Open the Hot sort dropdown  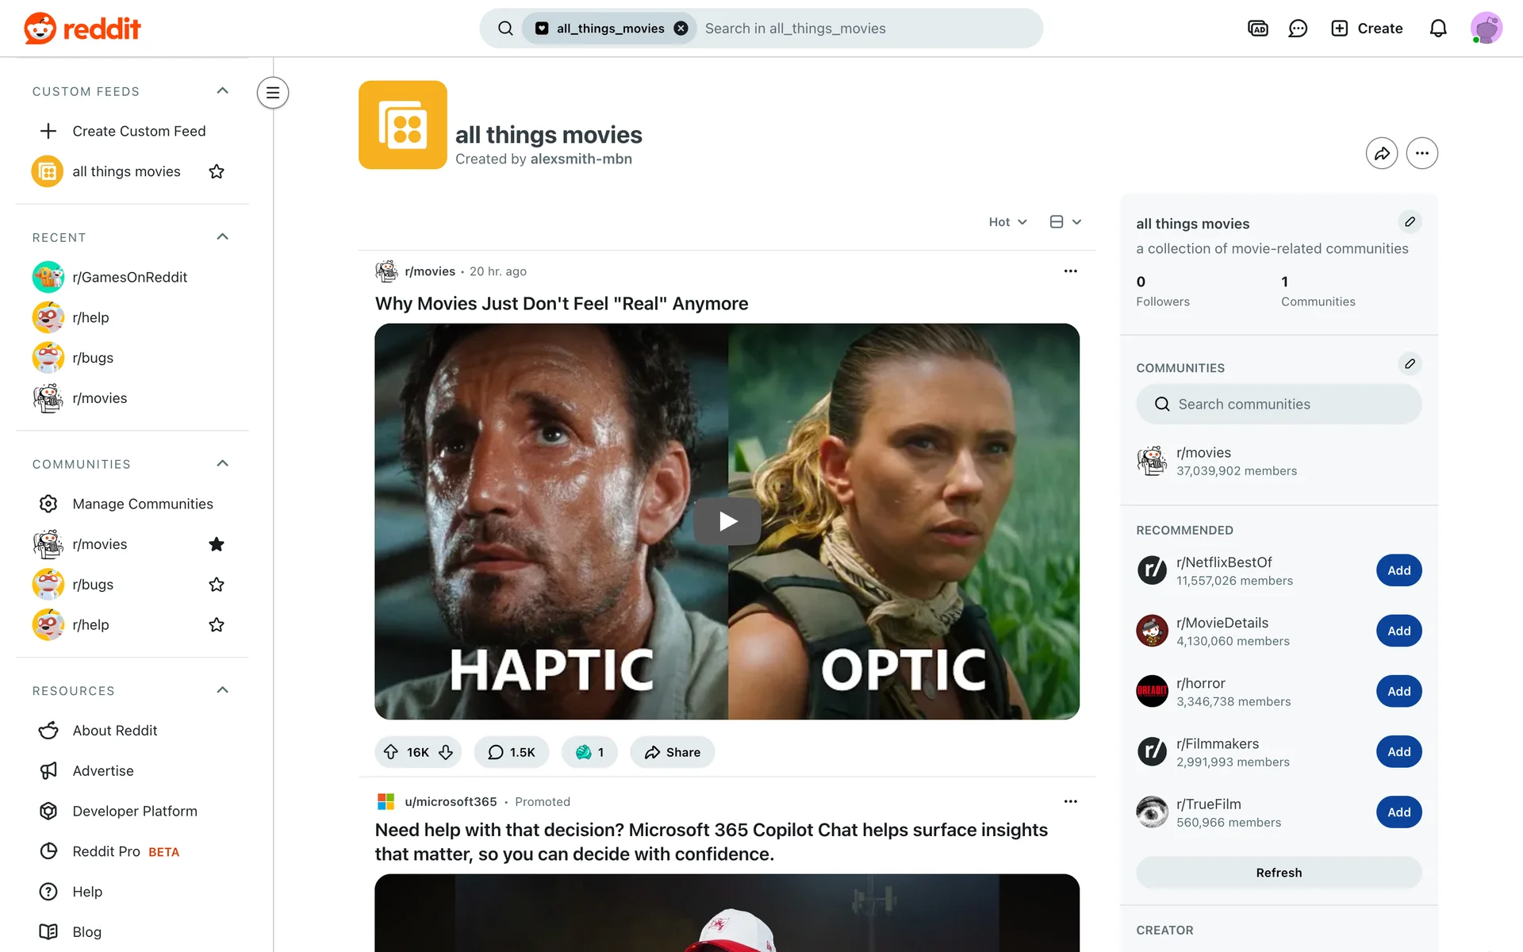pos(1007,222)
